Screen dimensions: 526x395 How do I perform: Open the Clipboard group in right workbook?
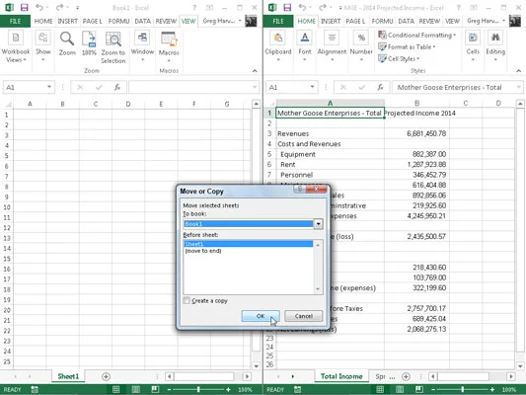click(277, 46)
